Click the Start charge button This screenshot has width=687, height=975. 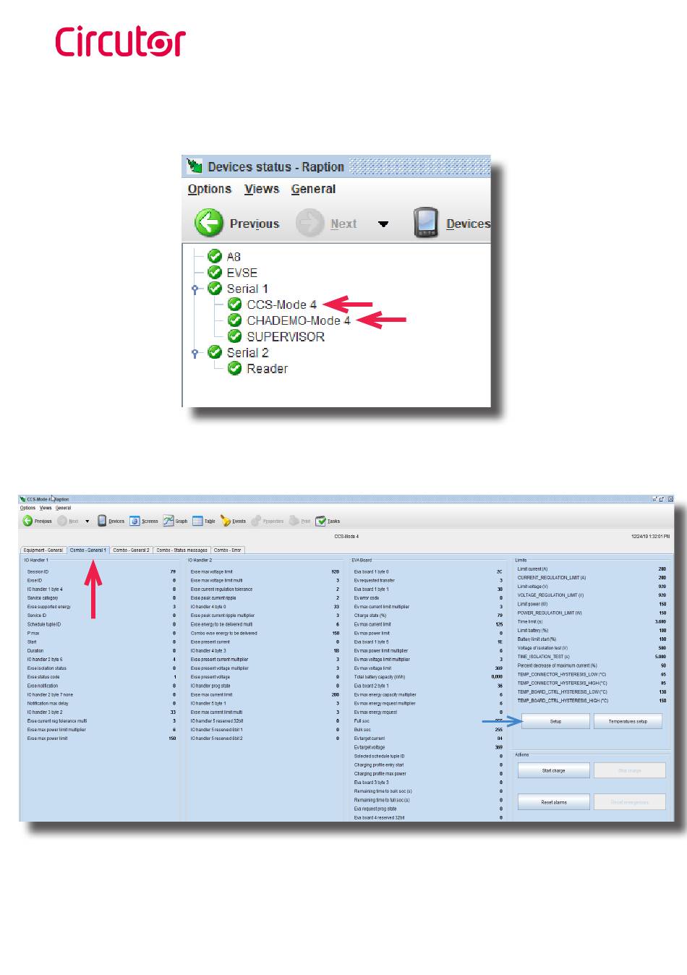554,770
